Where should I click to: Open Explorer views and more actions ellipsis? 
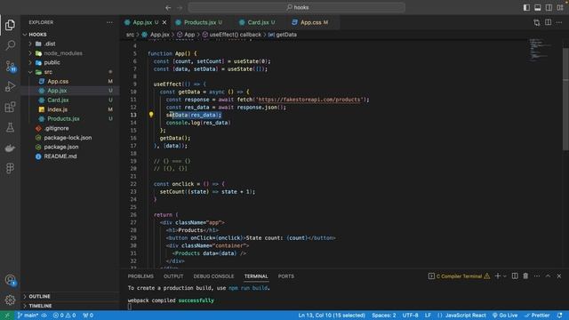[x=109, y=22]
